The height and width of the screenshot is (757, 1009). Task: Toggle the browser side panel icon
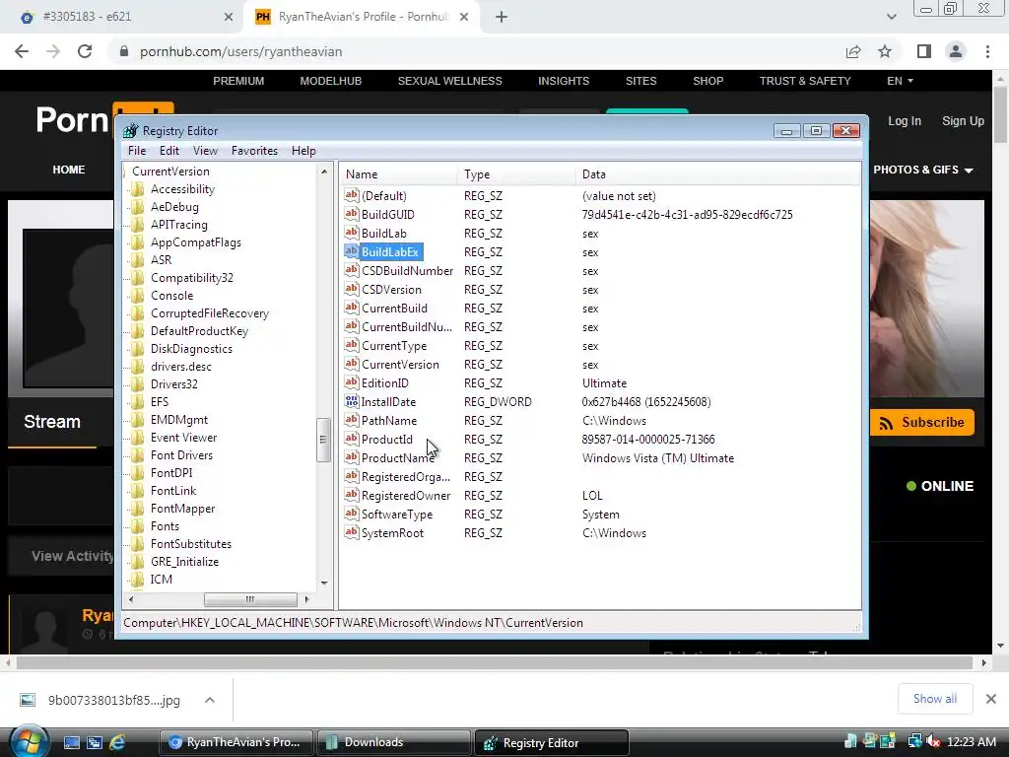point(924,51)
